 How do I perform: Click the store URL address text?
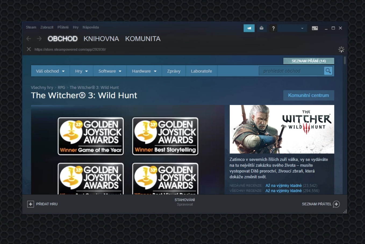[x=70, y=50]
